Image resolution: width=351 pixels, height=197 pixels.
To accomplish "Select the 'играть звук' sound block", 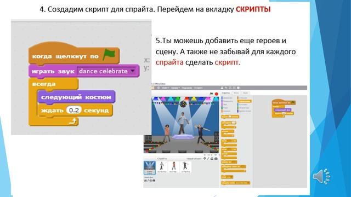I will pyautogui.click(x=84, y=71).
